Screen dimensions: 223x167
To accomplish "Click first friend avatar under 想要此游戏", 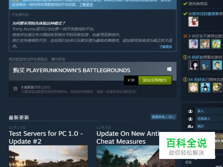I will pos(193,65).
